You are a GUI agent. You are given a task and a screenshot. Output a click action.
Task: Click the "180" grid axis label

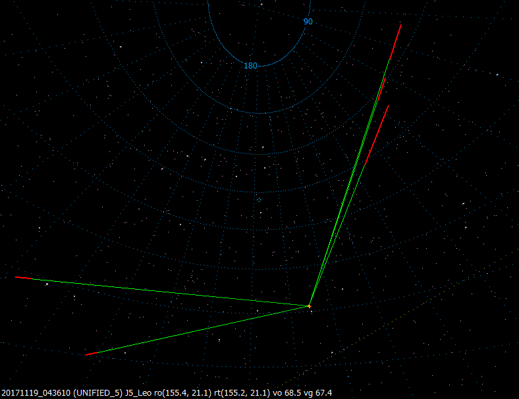250,66
